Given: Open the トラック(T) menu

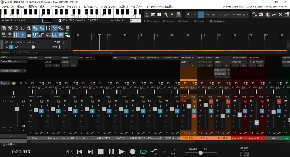Looking at the screenshot, I should tap(73, 7).
